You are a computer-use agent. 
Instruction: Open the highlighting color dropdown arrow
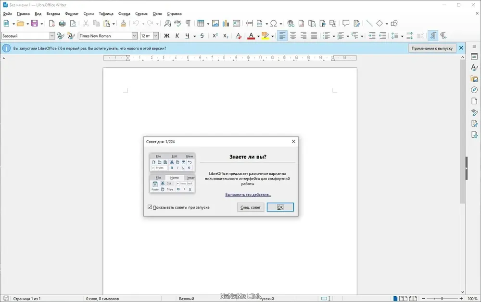pyautogui.click(x=272, y=36)
